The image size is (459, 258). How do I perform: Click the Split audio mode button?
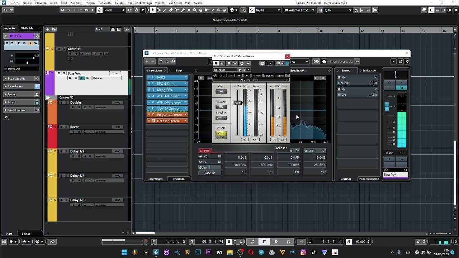[x=221, y=91]
